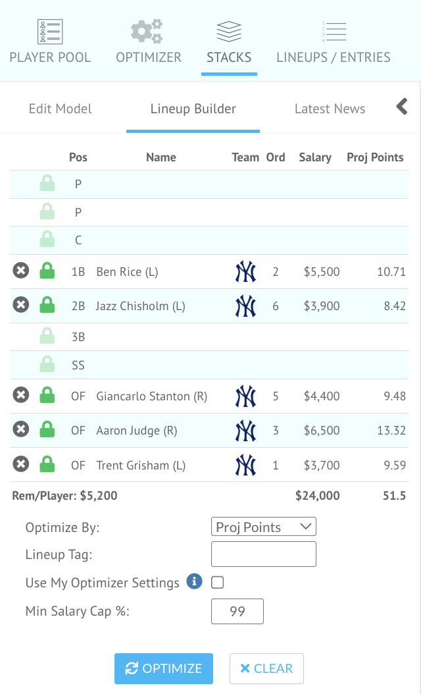Unlock Jazz Chisholm's 2B slot
The width and height of the screenshot is (421, 694).
coord(47,306)
